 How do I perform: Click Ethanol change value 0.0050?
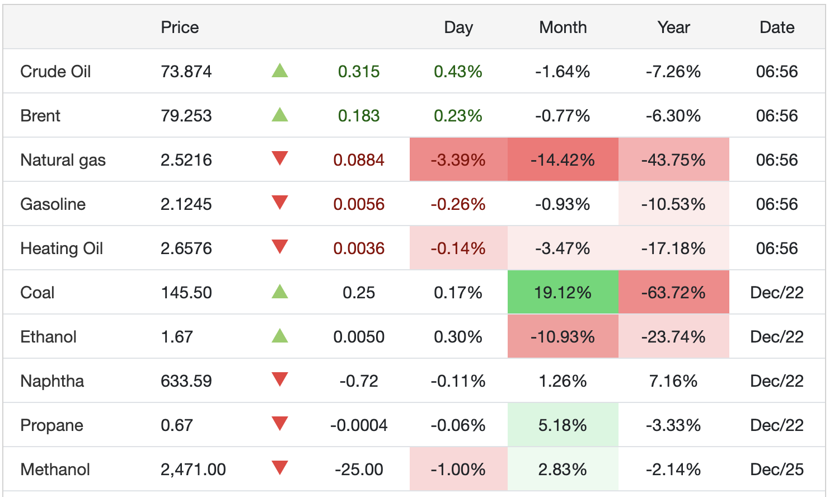click(359, 337)
